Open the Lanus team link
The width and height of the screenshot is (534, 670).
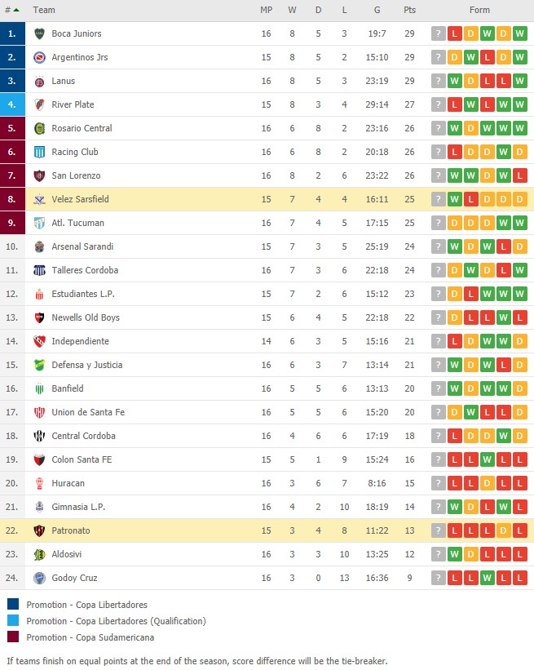[x=63, y=81]
